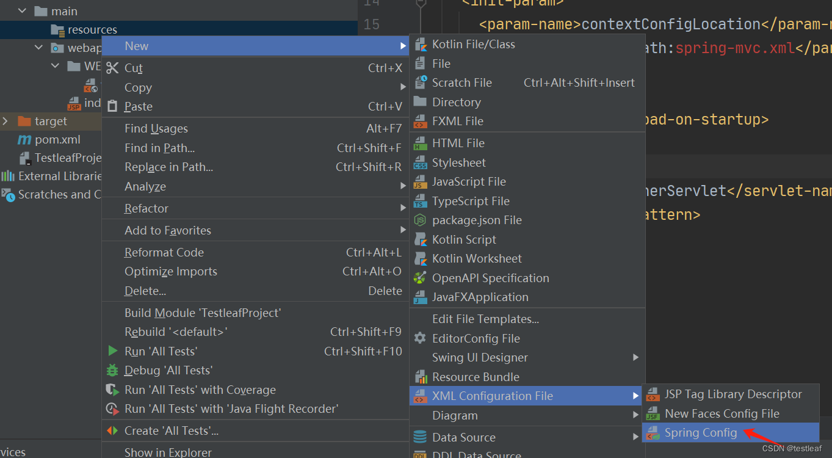The image size is (832, 458).
Task: Click the TypeScript File icon
Action: pyautogui.click(x=420, y=201)
